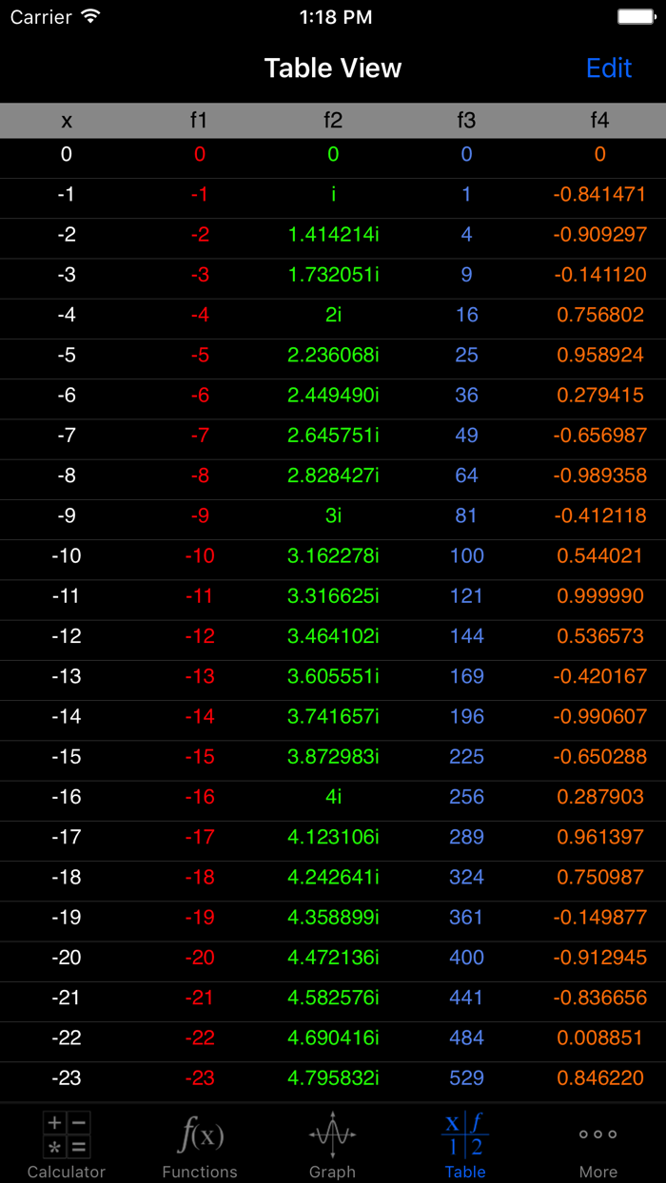
Task: Tap the Edit button in the header
Action: [609, 68]
